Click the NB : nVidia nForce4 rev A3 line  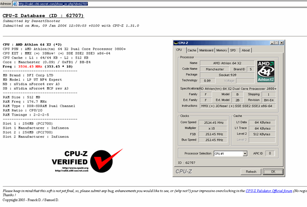tap(31, 84)
